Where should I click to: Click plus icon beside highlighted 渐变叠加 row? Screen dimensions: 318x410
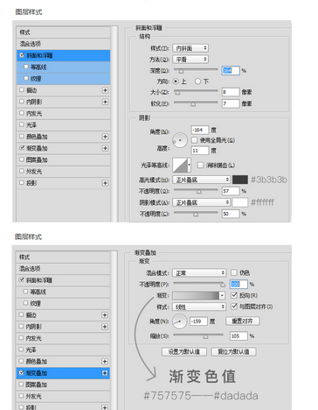(x=105, y=373)
